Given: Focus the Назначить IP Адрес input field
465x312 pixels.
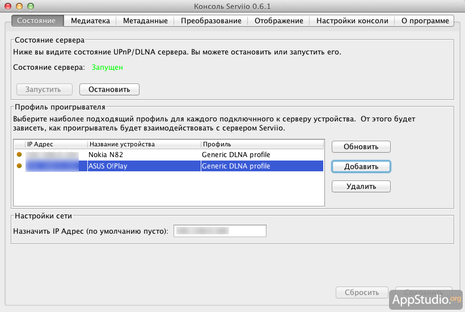Looking at the screenshot, I should [x=220, y=231].
